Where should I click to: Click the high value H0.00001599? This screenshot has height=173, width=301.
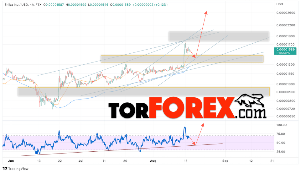[x=76, y=5]
